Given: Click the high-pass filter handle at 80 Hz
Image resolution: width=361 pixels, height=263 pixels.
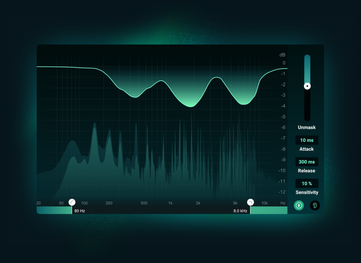Looking at the screenshot, I should click(x=72, y=202).
